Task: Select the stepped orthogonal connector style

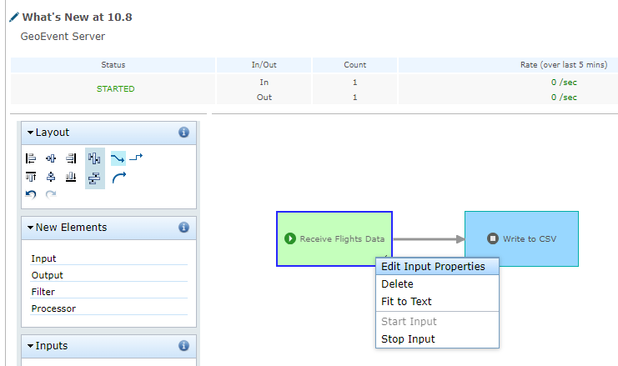Action: point(136,158)
